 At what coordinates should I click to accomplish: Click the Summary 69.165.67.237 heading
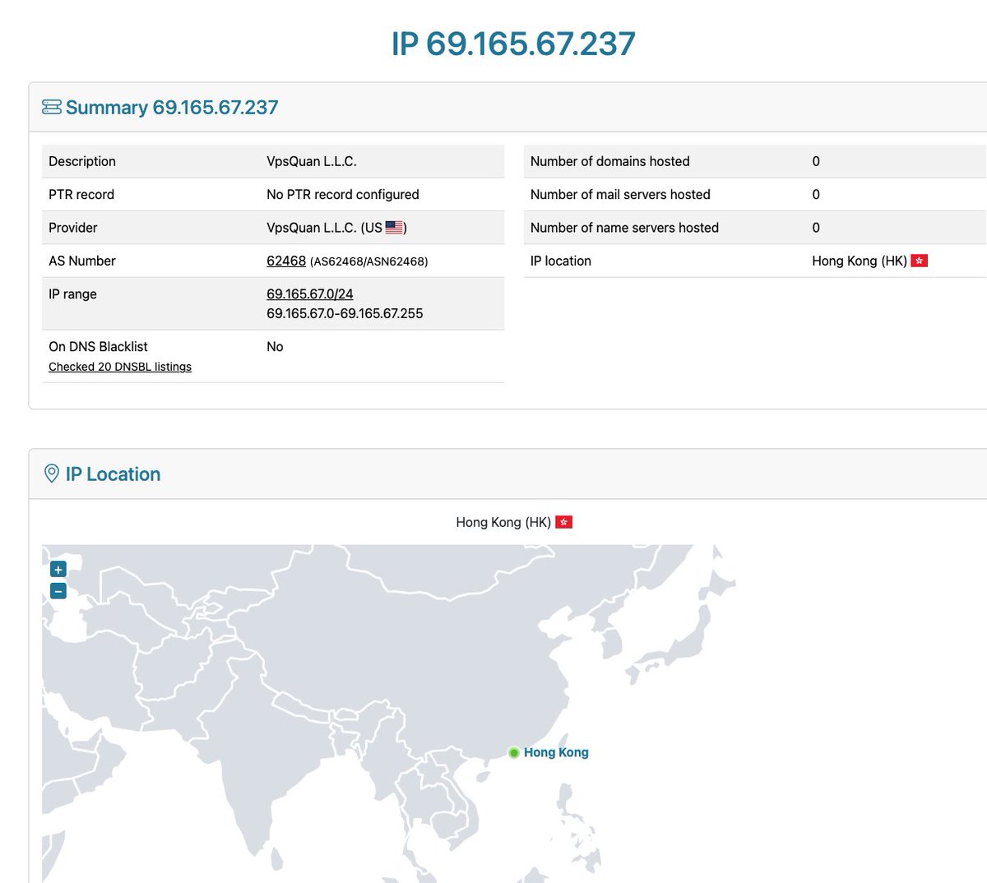(172, 107)
